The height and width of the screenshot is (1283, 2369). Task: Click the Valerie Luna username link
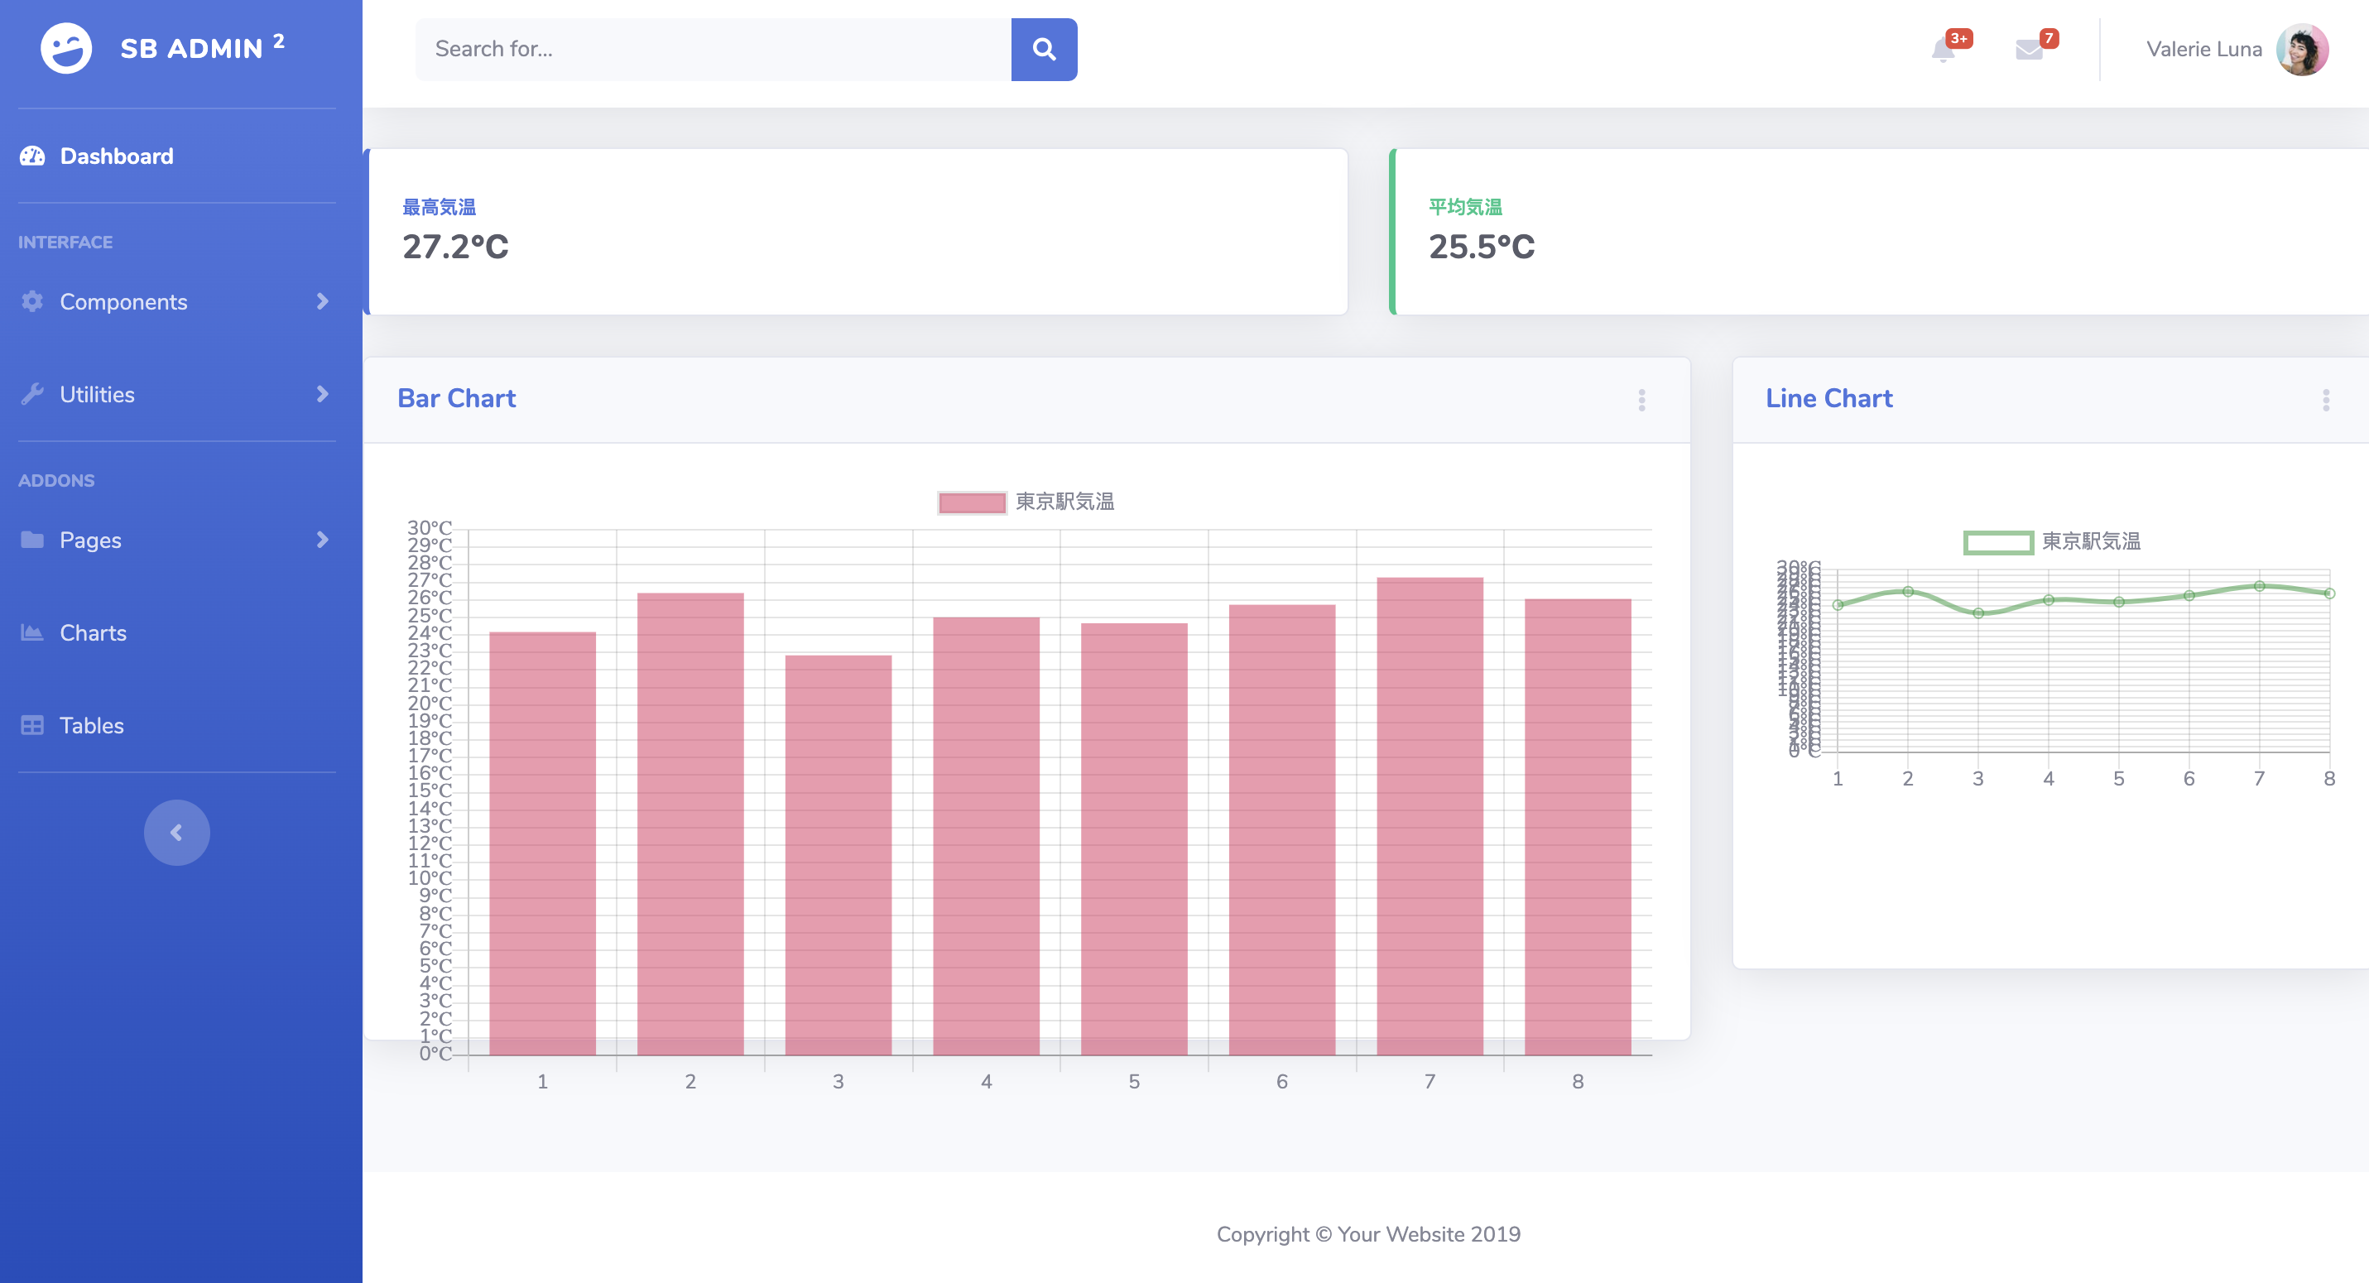(x=2203, y=49)
